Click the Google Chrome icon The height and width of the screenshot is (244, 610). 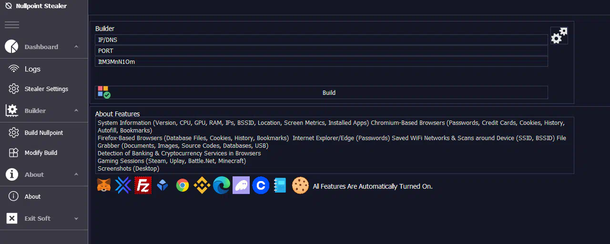pyautogui.click(x=183, y=185)
